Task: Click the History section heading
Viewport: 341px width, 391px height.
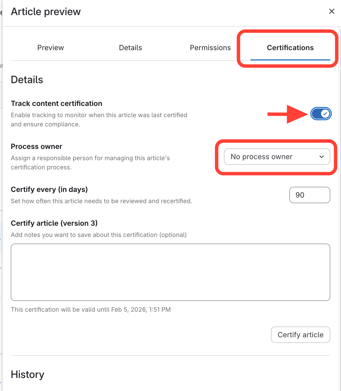Action: [x=28, y=375]
